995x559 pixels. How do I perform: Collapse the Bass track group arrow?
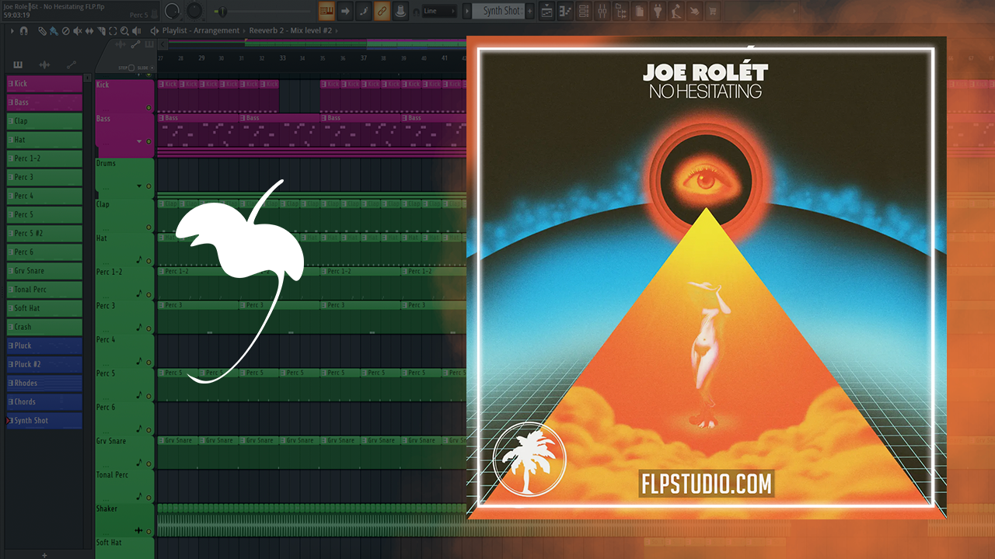pos(139,141)
